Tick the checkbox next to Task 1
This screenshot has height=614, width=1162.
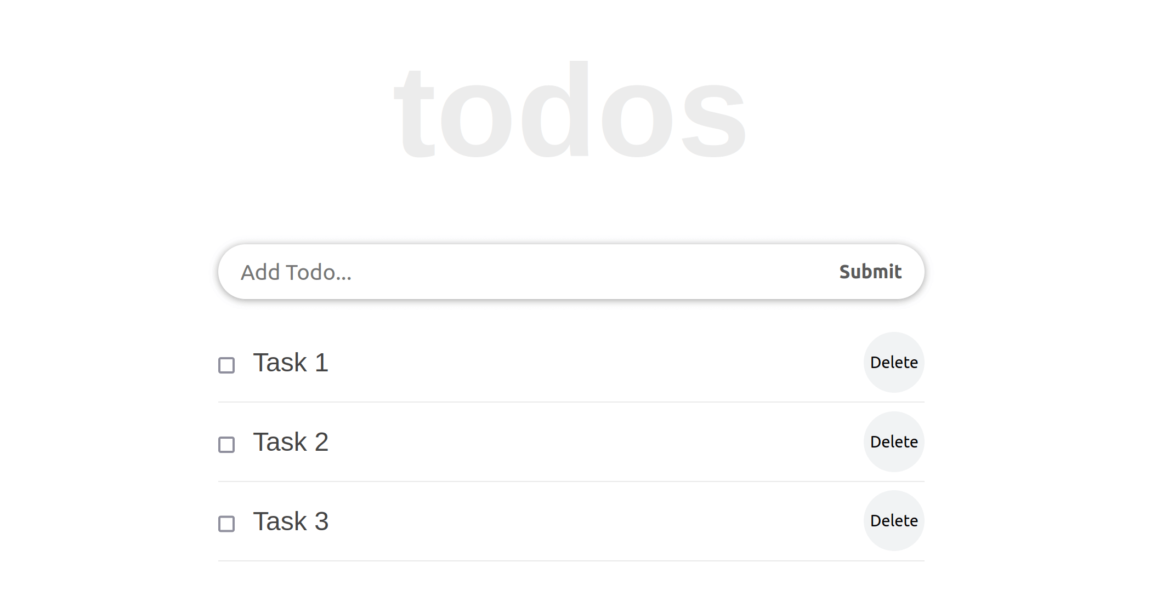pyautogui.click(x=226, y=365)
